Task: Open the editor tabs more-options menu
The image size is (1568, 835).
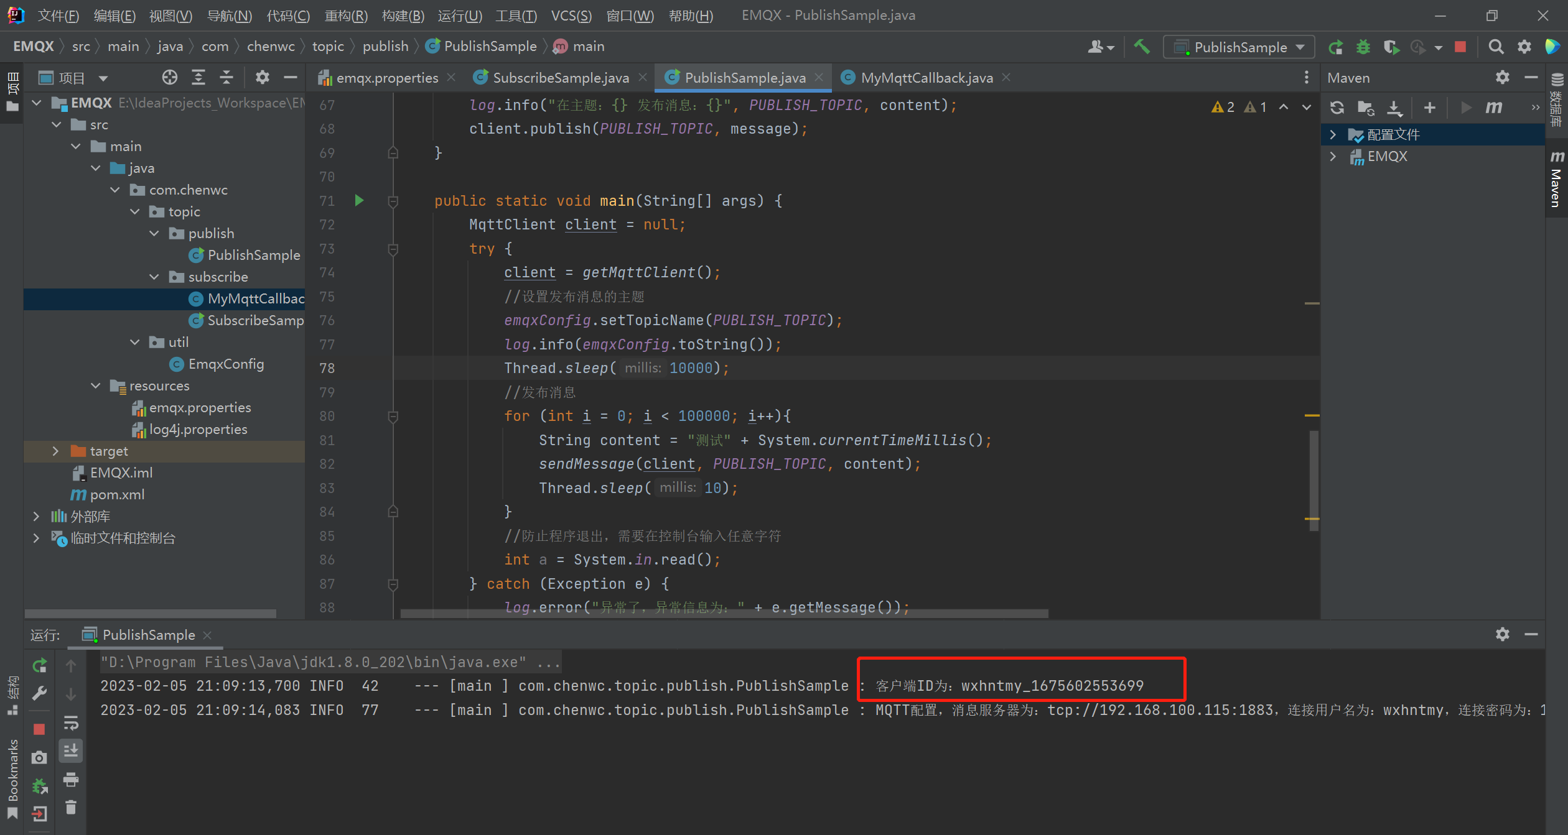Action: point(1307,77)
